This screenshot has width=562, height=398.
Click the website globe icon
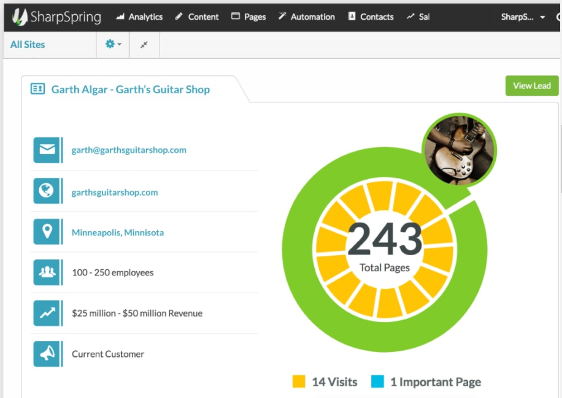[47, 191]
